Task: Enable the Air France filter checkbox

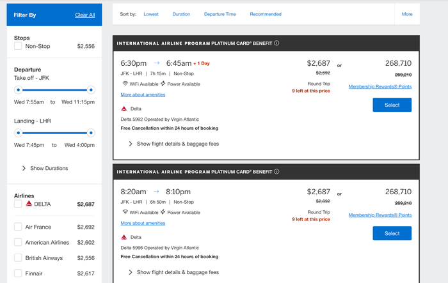Action: click(x=18, y=227)
